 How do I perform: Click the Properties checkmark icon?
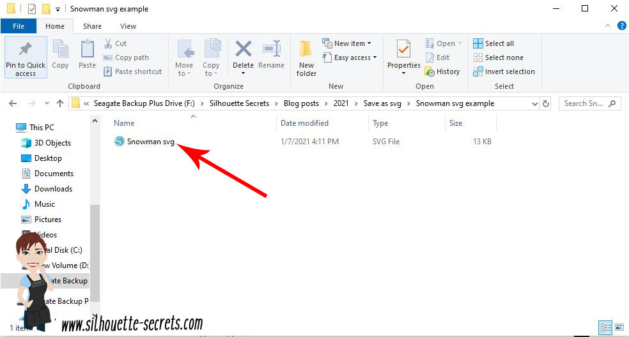pos(403,49)
